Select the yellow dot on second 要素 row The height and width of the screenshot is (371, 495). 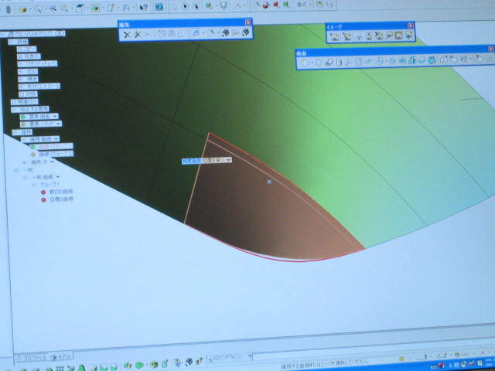pyautogui.click(x=23, y=124)
